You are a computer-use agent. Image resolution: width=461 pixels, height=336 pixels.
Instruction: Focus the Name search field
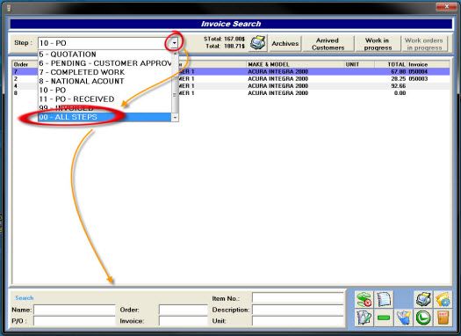75,310
